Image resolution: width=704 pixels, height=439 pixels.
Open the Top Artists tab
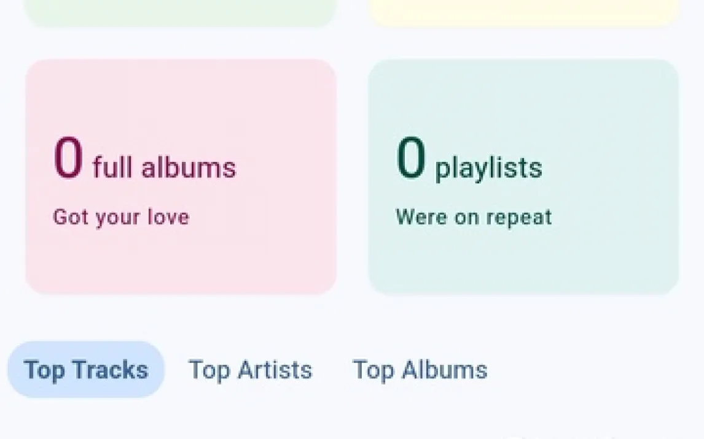(x=250, y=370)
